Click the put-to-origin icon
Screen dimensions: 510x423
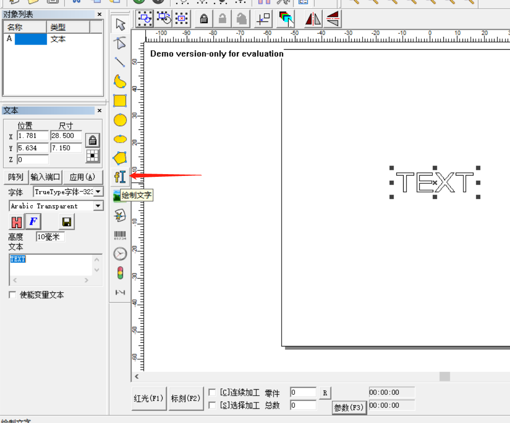click(263, 19)
